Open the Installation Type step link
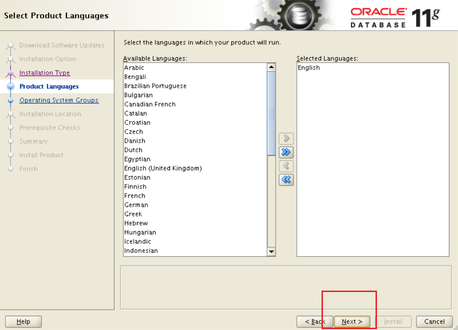The image size is (458, 330). [x=45, y=73]
